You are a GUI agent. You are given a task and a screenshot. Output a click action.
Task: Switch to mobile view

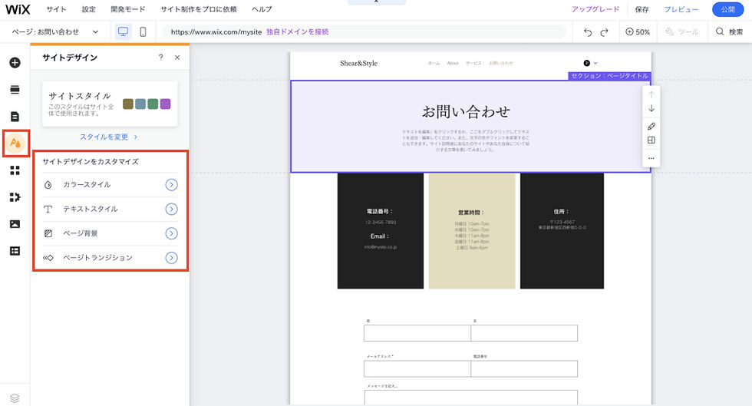[143, 31]
